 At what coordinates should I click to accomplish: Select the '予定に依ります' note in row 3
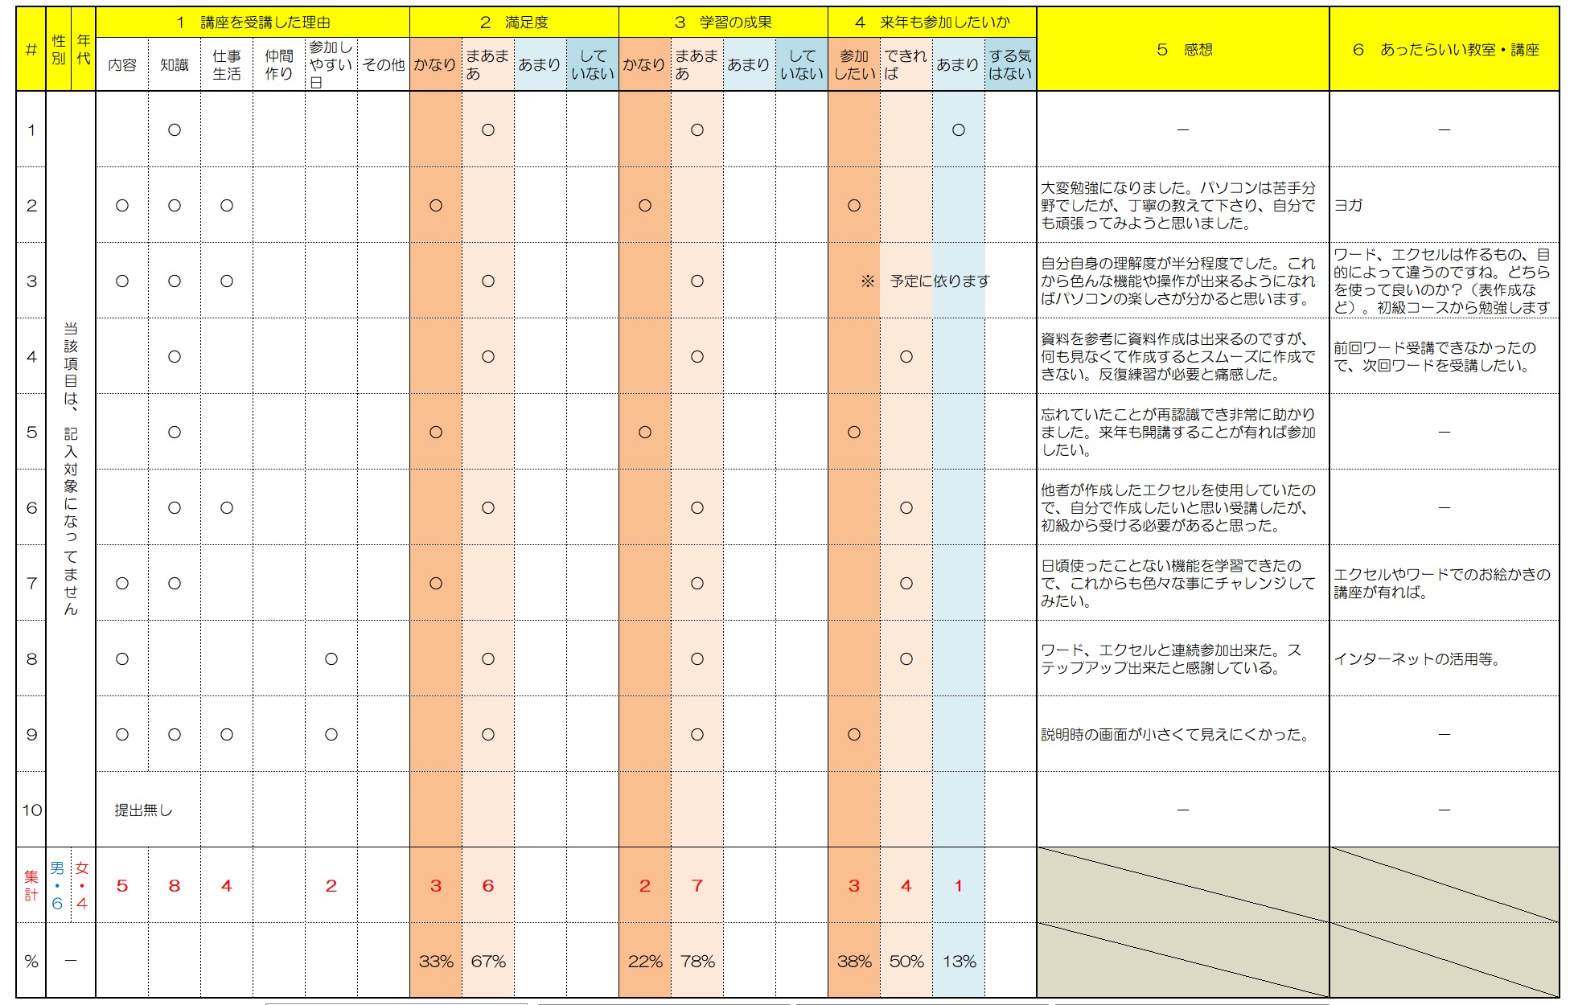point(939,281)
